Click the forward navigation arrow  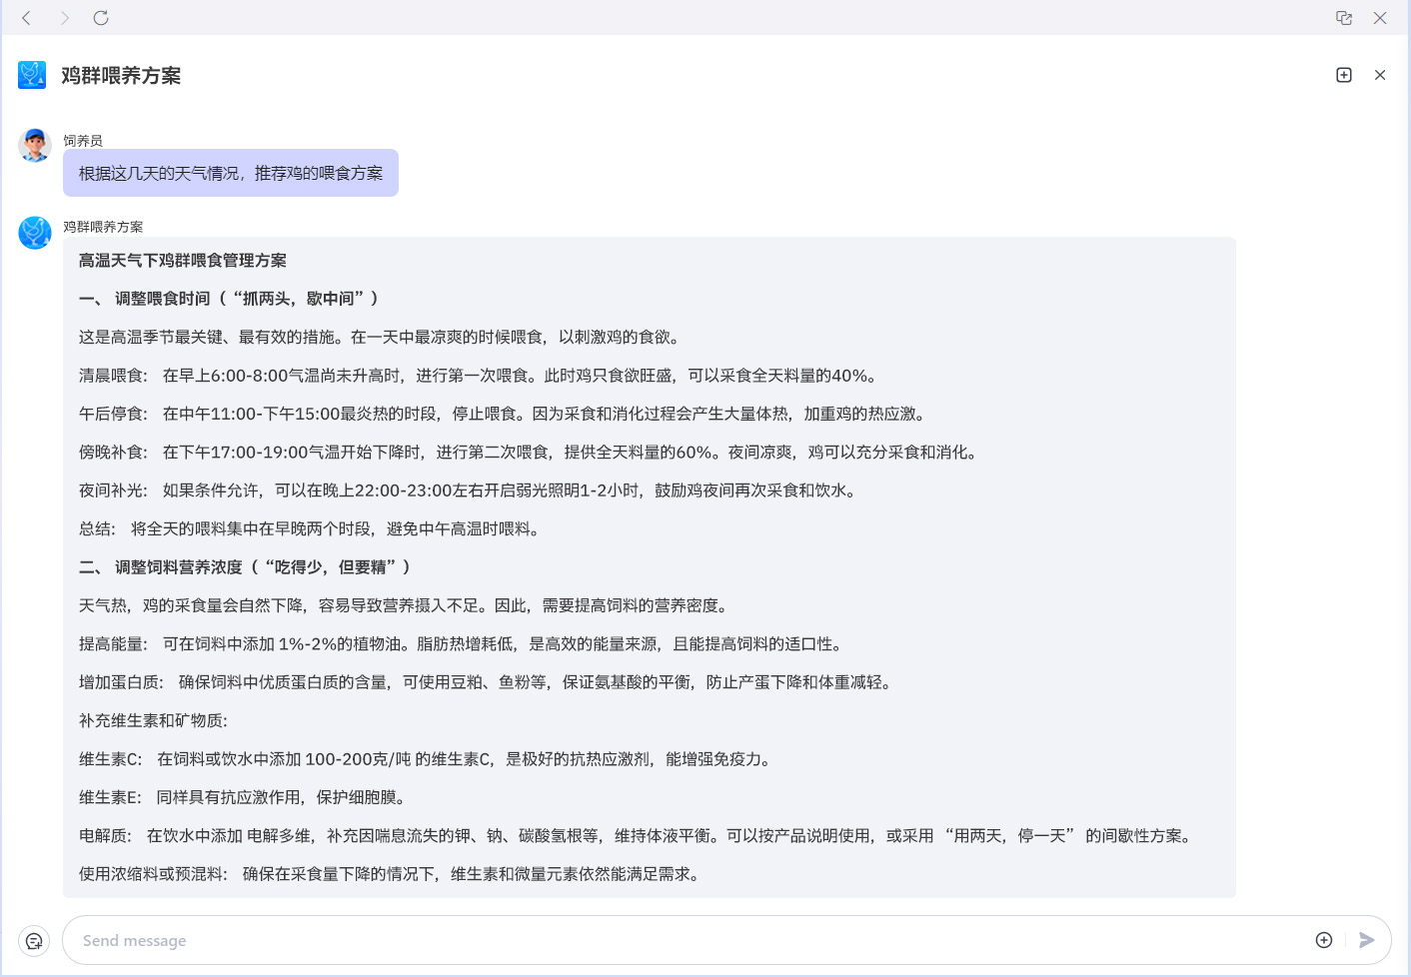(x=64, y=18)
